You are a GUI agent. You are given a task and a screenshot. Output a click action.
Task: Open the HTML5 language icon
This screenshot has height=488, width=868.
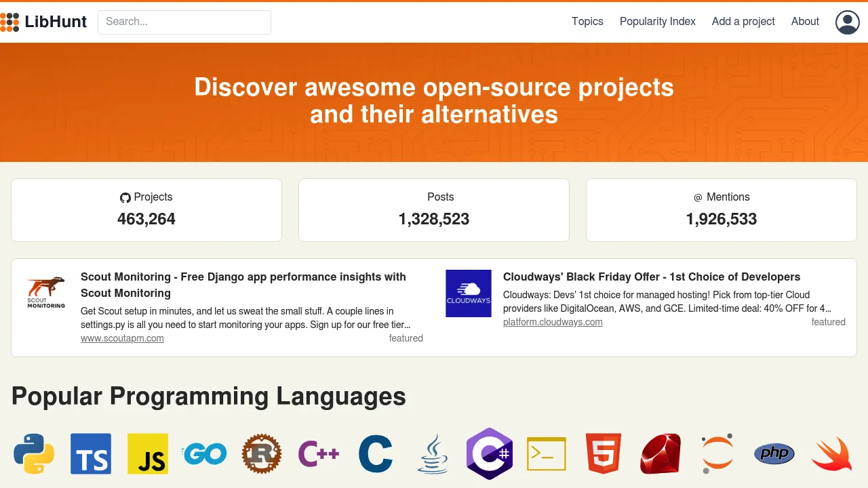click(604, 453)
